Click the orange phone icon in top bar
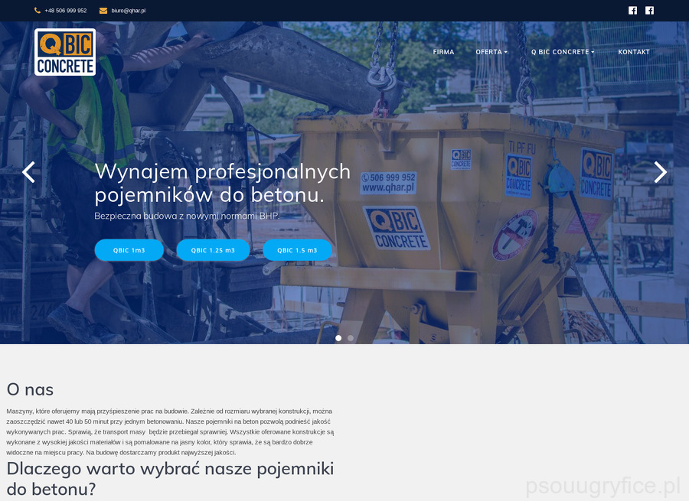 (x=38, y=11)
